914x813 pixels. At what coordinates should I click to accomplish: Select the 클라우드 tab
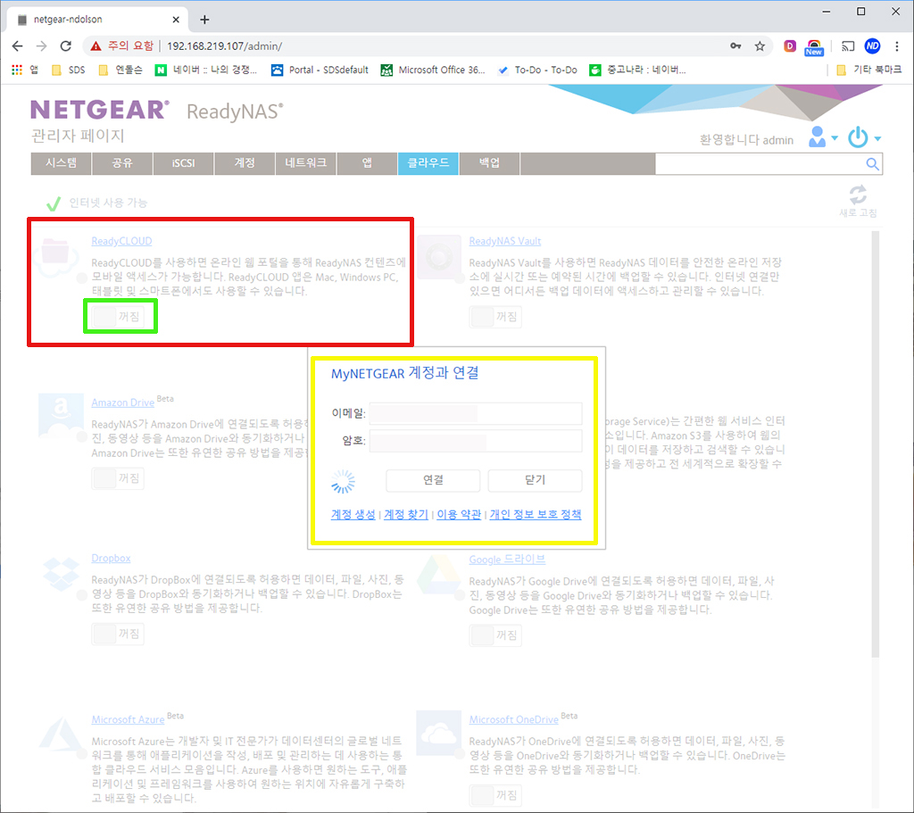tap(428, 163)
